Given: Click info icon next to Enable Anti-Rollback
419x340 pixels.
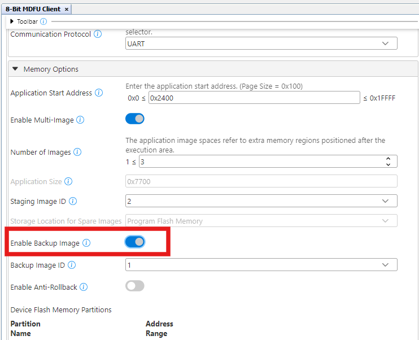Looking at the screenshot, I should pos(84,287).
